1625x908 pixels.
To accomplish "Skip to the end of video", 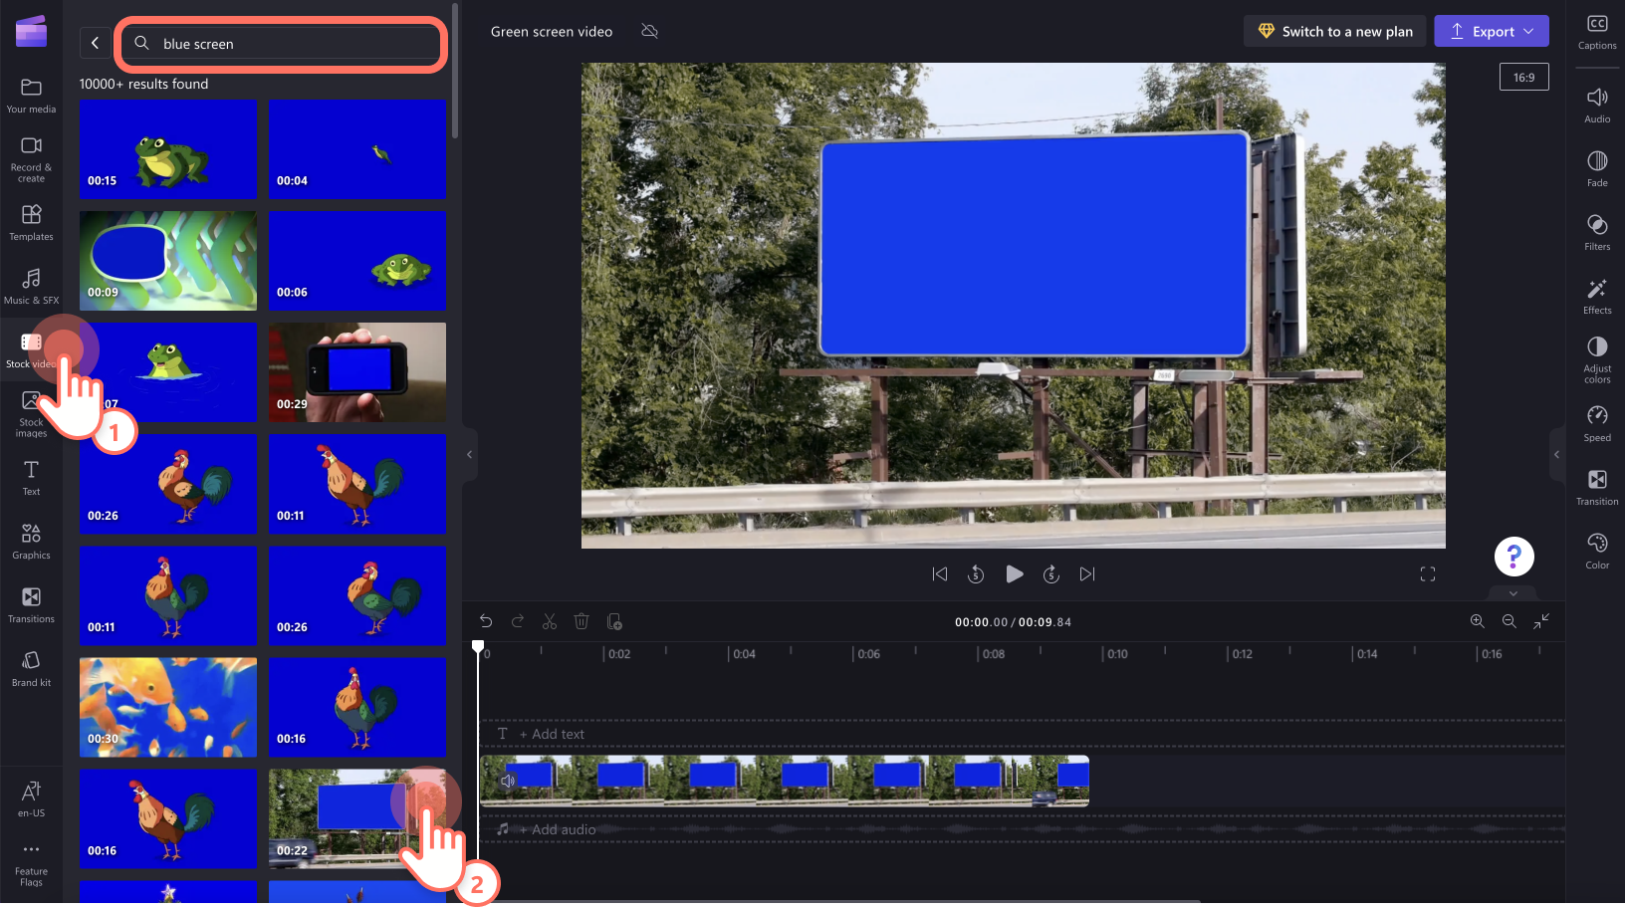I will coord(1087,574).
